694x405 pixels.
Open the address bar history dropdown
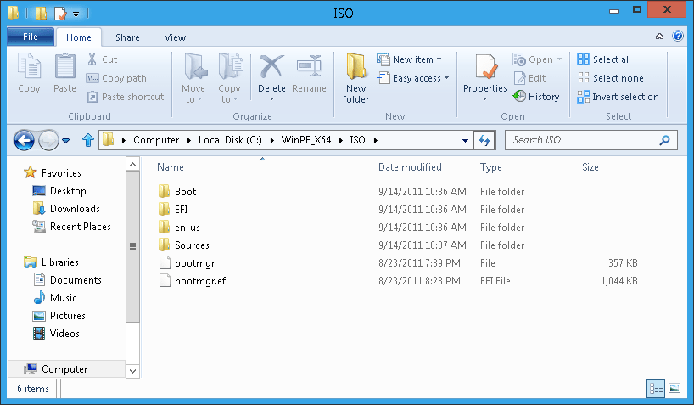coord(465,141)
